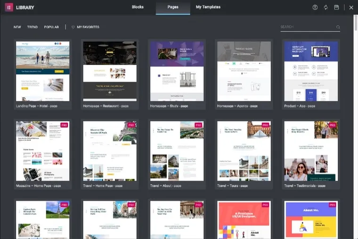This screenshot has height=239, width=358.
Task: Click the search magnifier icon
Action: point(338,27)
